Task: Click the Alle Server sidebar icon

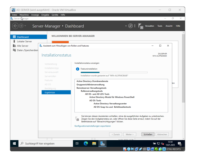Action: click(14, 46)
